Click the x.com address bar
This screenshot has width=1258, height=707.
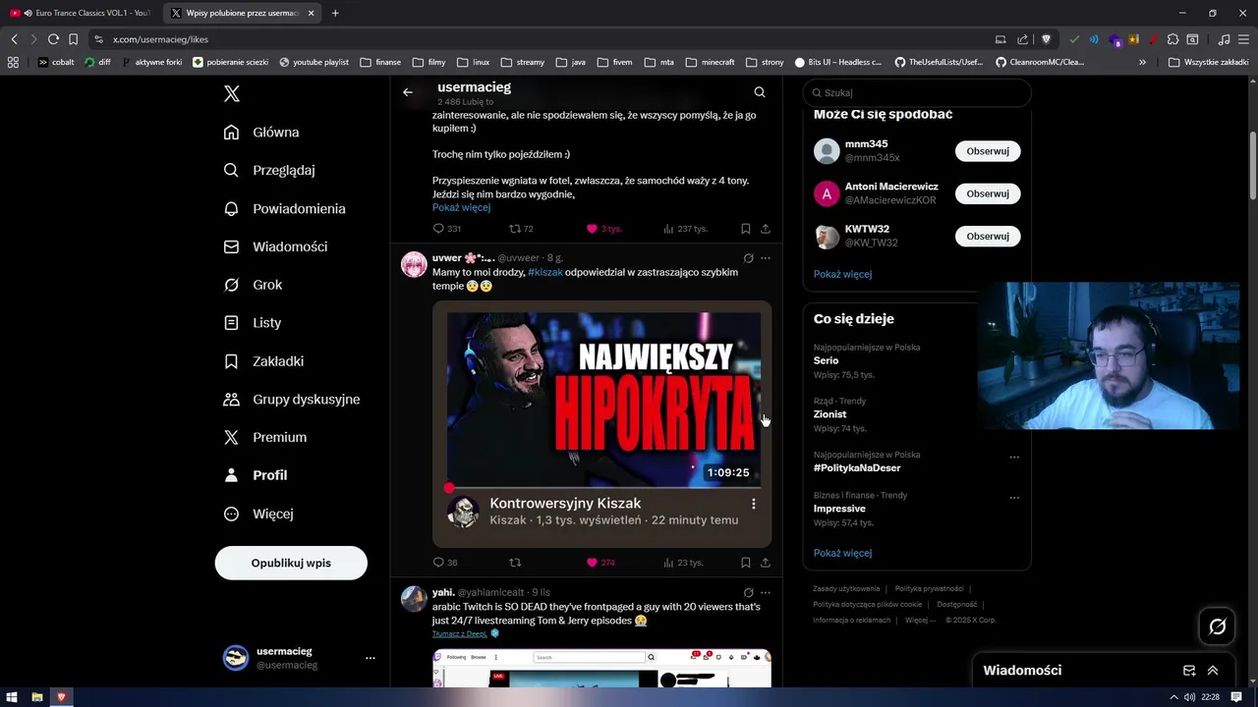(x=541, y=39)
